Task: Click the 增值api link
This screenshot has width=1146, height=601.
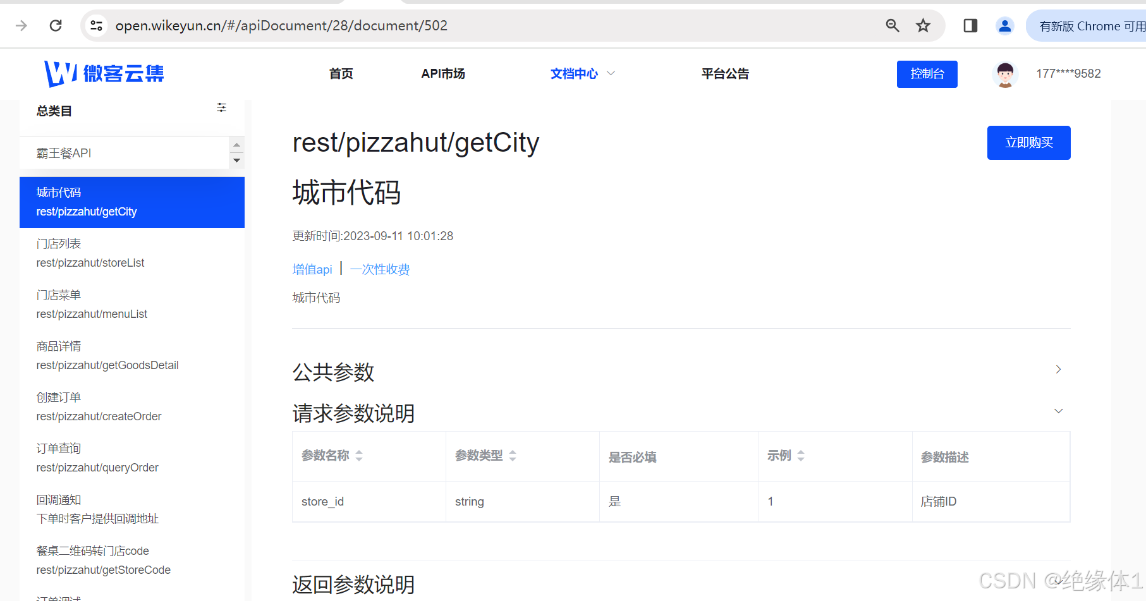Action: point(312,269)
